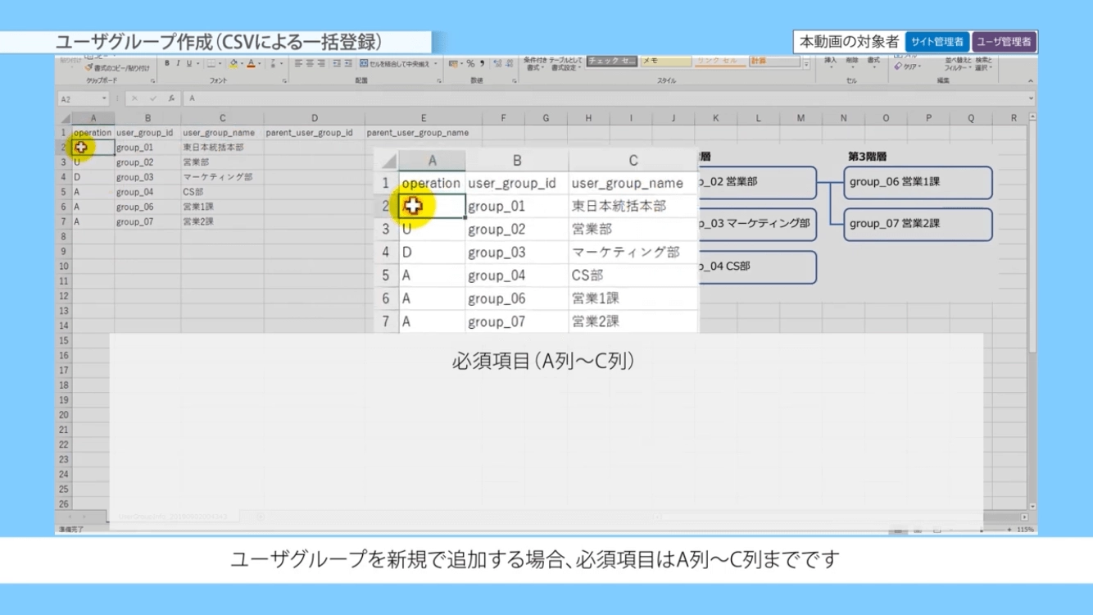1093x615 pixels.
Task: Click the decrease indent icon
Action: tap(337, 63)
